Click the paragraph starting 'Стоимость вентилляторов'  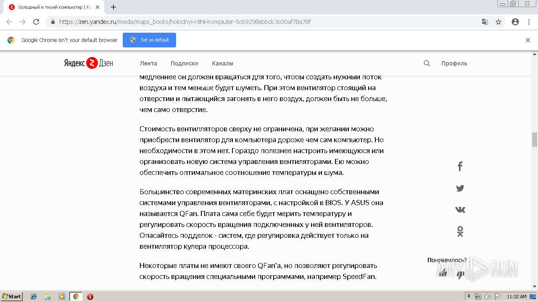[x=261, y=151]
